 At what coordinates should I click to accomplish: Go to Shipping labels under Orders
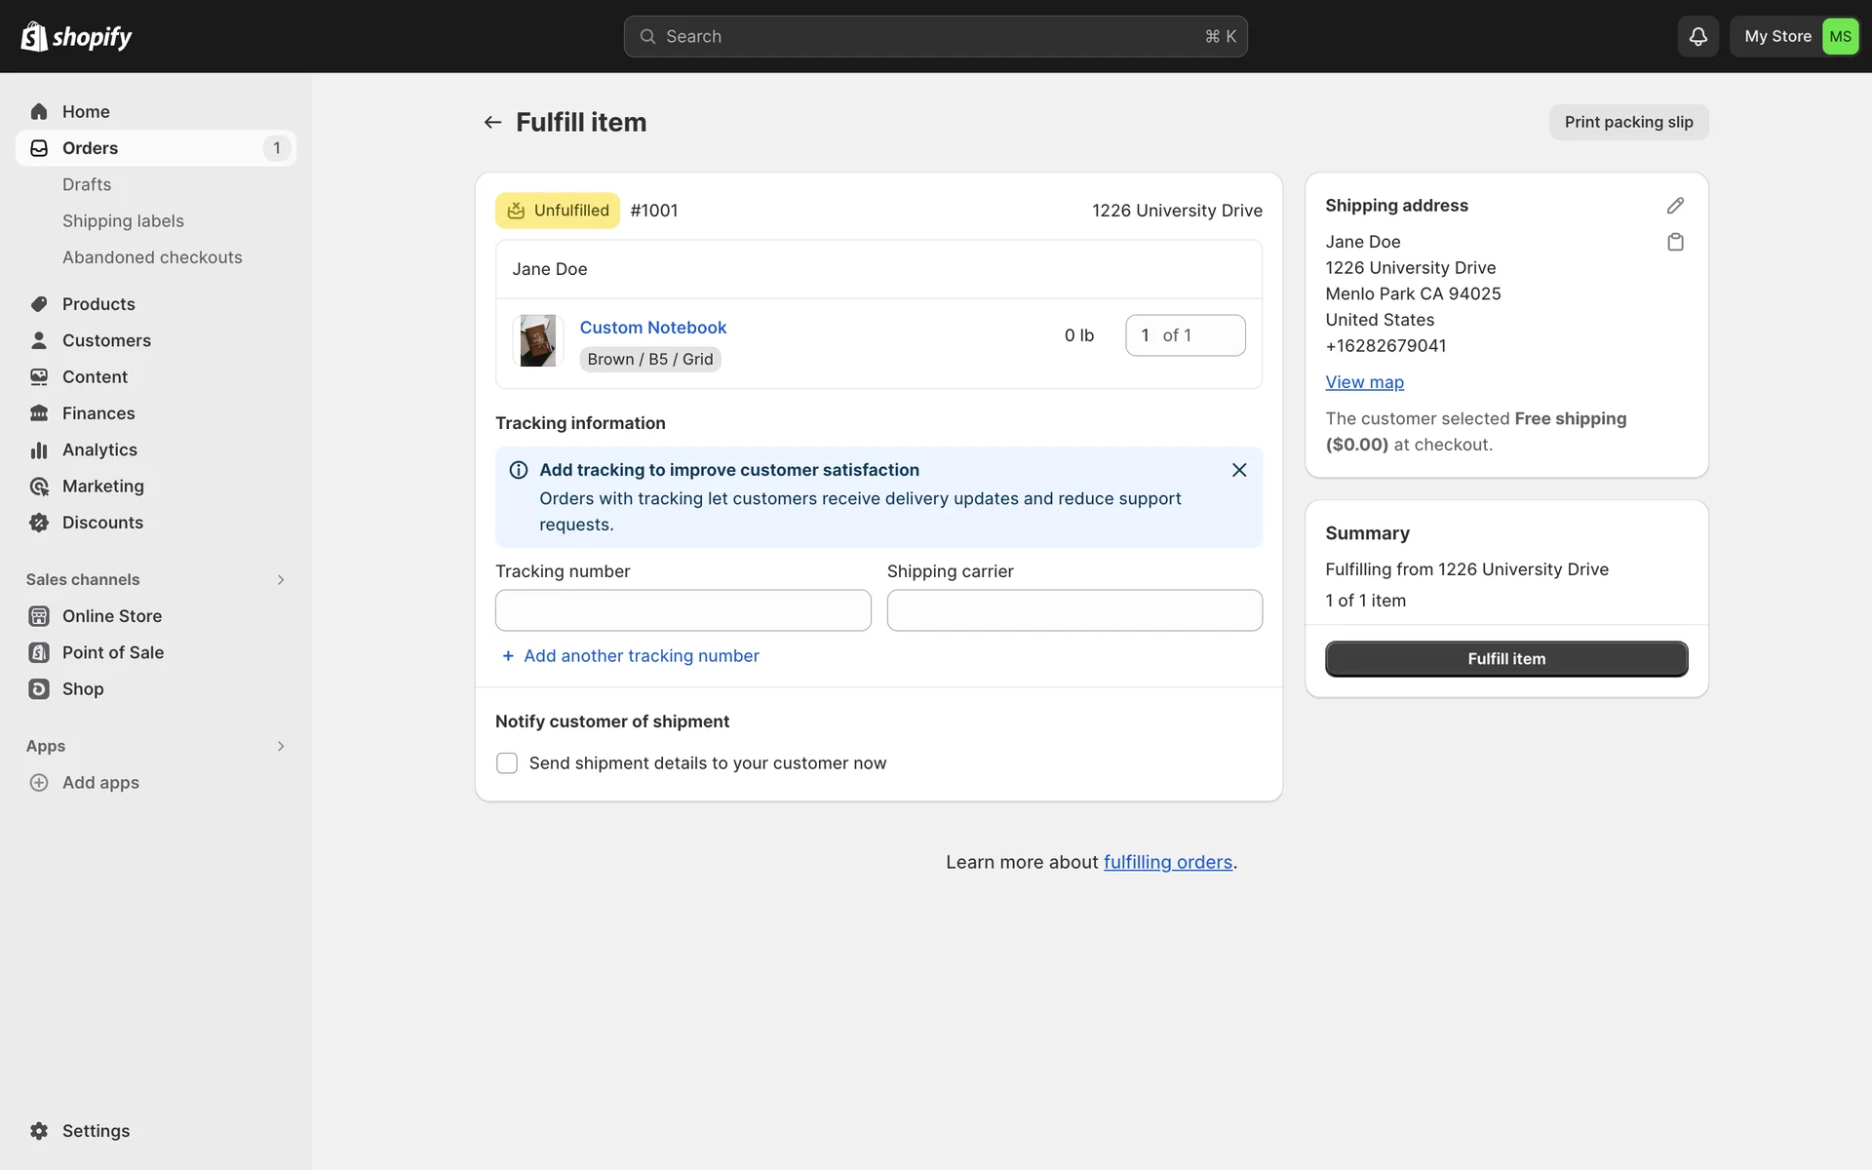click(123, 221)
